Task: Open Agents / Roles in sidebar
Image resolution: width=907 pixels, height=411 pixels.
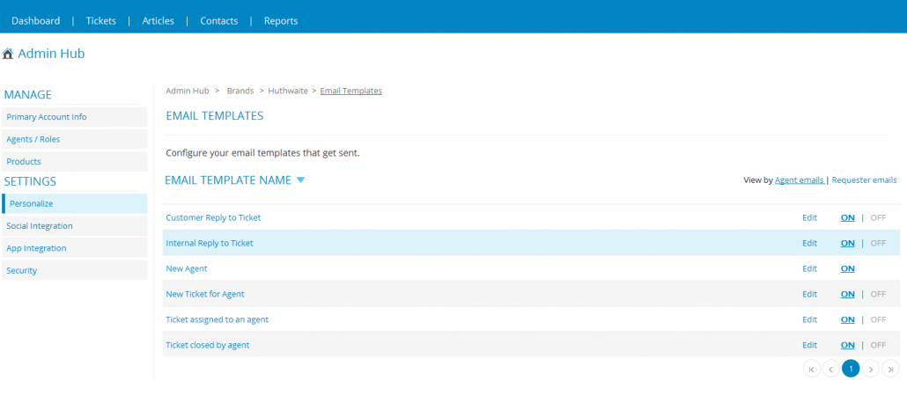Action: point(75,139)
